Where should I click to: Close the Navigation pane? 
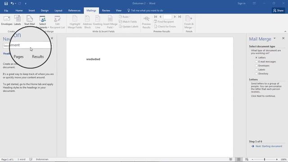tap(52, 38)
